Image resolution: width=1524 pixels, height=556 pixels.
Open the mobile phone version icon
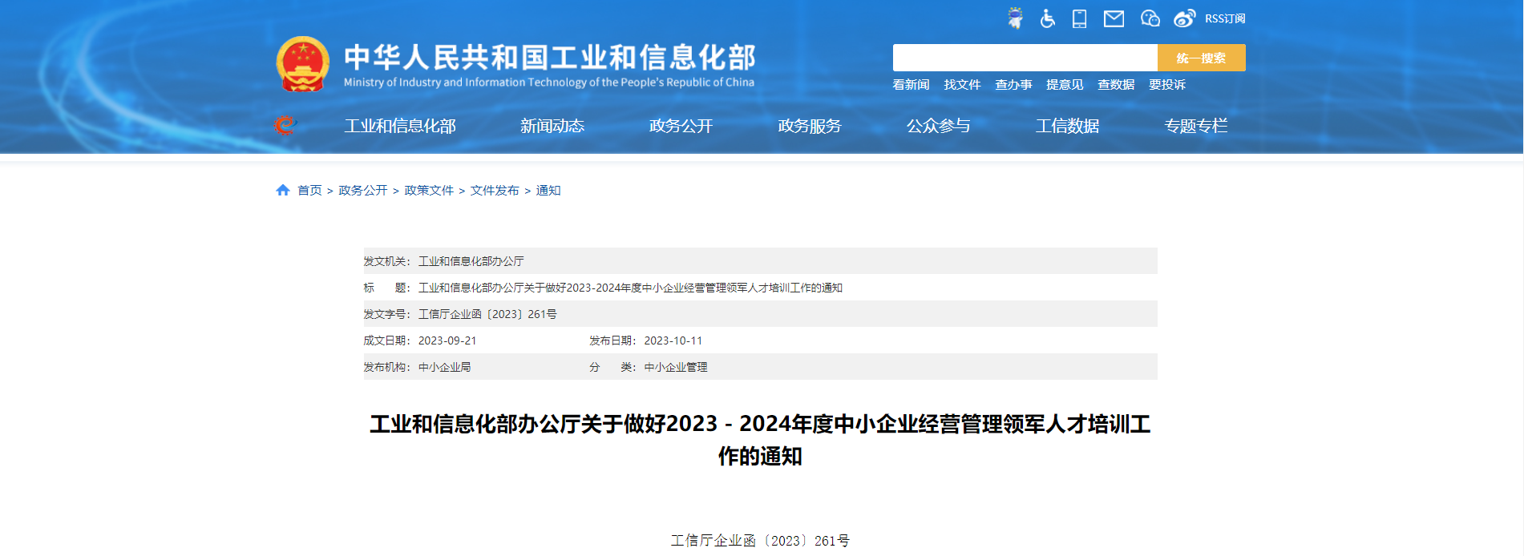(x=1079, y=18)
